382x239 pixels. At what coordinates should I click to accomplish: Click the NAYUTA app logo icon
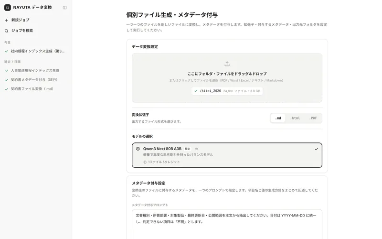click(x=8, y=8)
